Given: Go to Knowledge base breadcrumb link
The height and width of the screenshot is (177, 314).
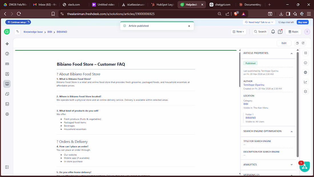Looking at the screenshot, I should point(33,32).
